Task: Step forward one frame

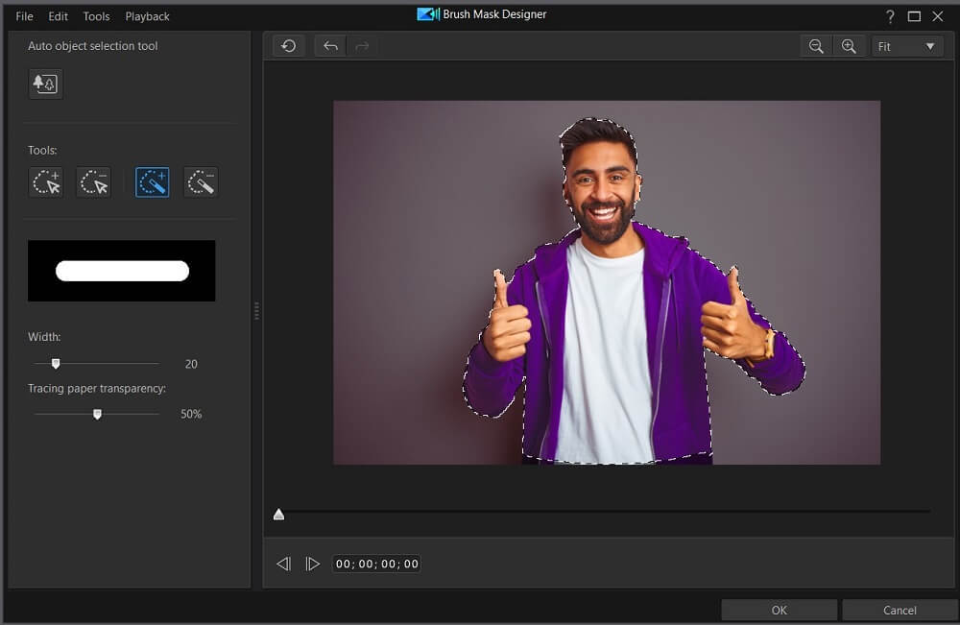Action: coord(313,564)
